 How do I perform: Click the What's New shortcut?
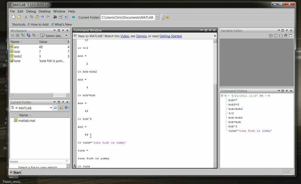pos(61,24)
